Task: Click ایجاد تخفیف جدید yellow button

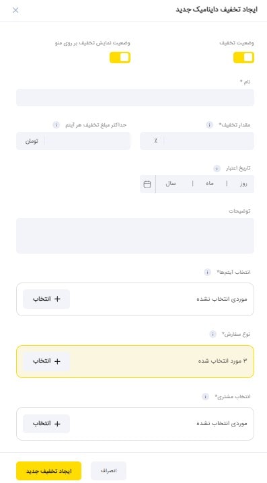Action: (48, 471)
